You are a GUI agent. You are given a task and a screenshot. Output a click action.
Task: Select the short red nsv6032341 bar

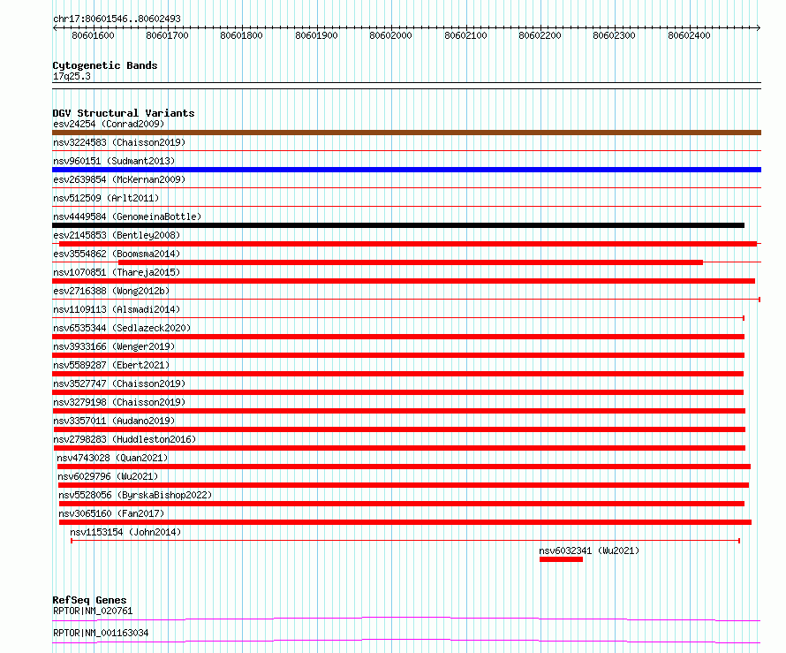[x=561, y=559]
